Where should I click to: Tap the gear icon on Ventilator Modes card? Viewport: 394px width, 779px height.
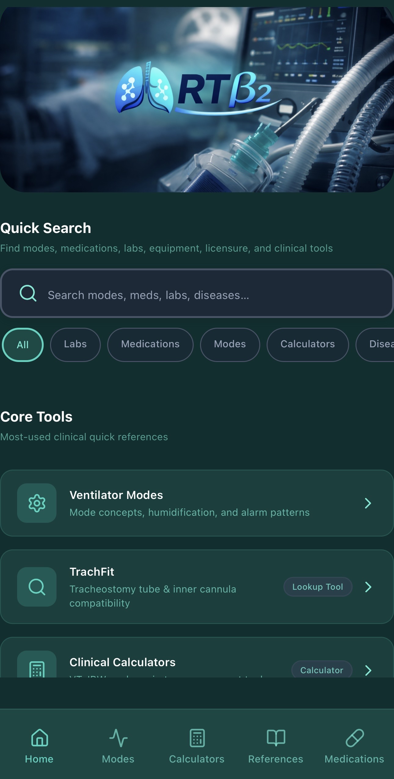37,503
